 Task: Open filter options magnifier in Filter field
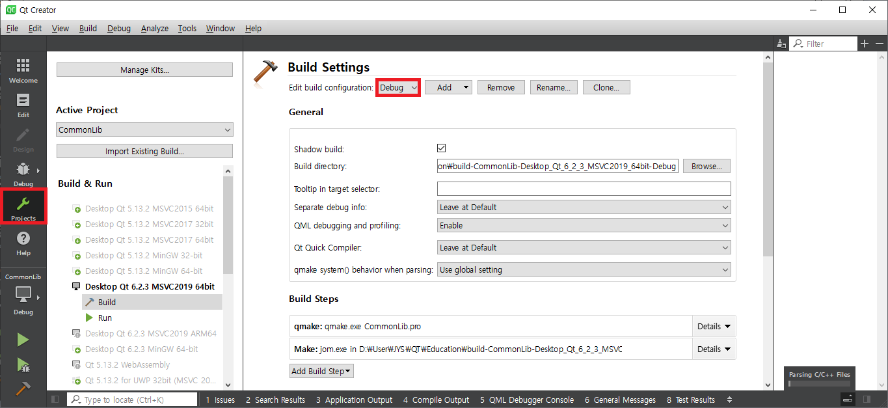point(798,44)
